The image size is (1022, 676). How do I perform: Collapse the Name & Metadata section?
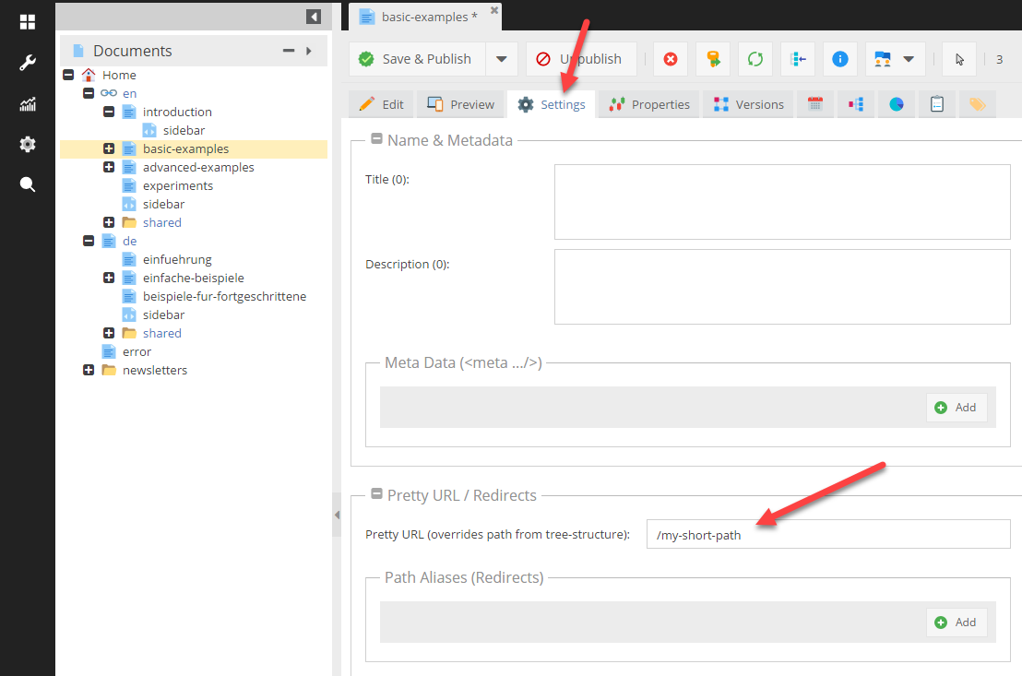click(376, 140)
